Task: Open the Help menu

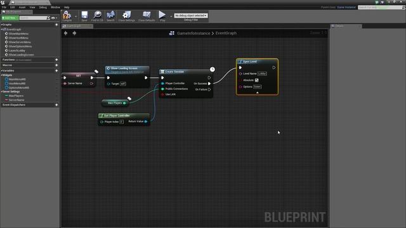Action: pyautogui.click(x=67, y=7)
